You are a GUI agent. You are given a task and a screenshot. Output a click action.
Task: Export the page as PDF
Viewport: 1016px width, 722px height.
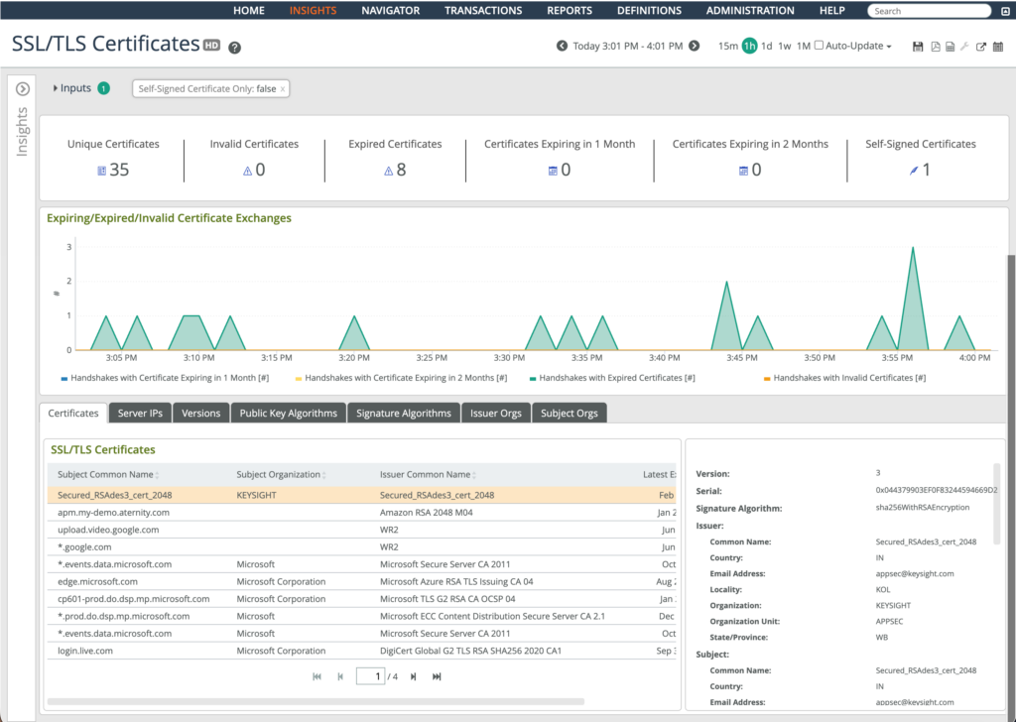(x=935, y=47)
